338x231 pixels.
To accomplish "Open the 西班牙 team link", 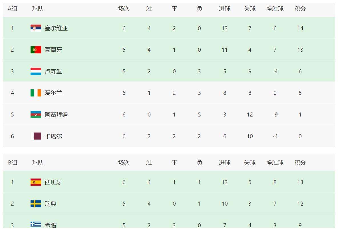I will (53, 182).
